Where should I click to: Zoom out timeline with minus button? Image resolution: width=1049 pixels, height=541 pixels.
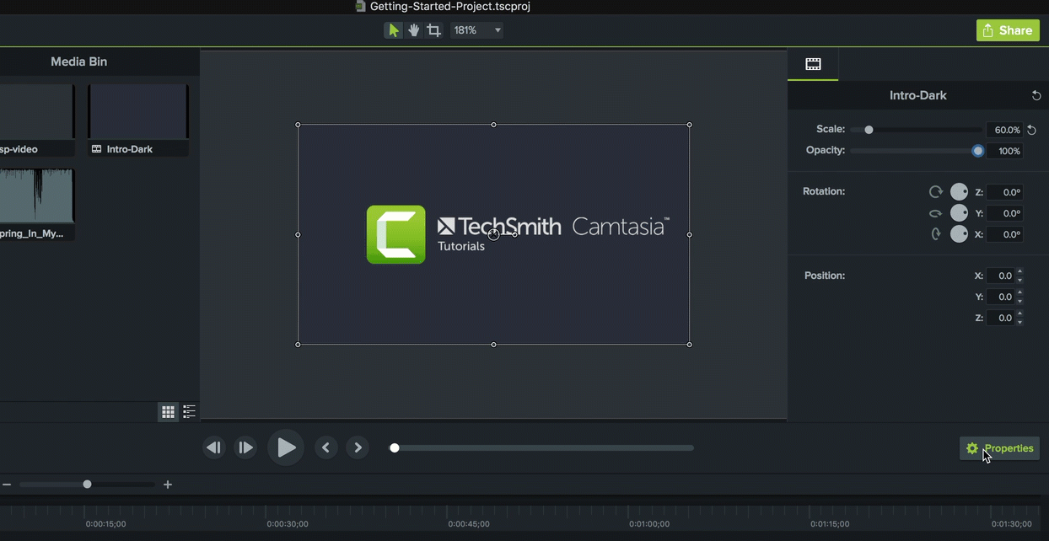point(7,485)
